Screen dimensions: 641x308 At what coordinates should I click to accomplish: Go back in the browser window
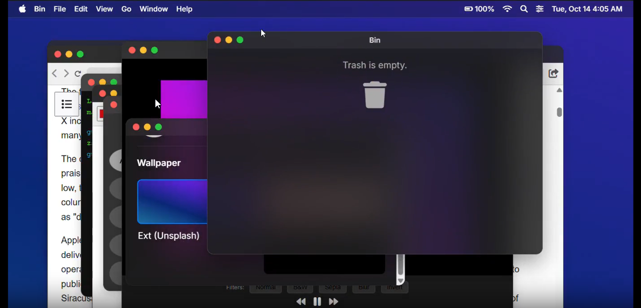pyautogui.click(x=54, y=73)
